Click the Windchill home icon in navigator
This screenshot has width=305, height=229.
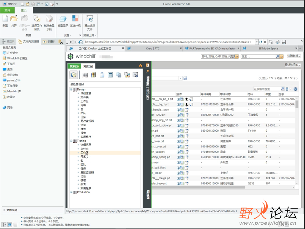(x=141, y=65)
